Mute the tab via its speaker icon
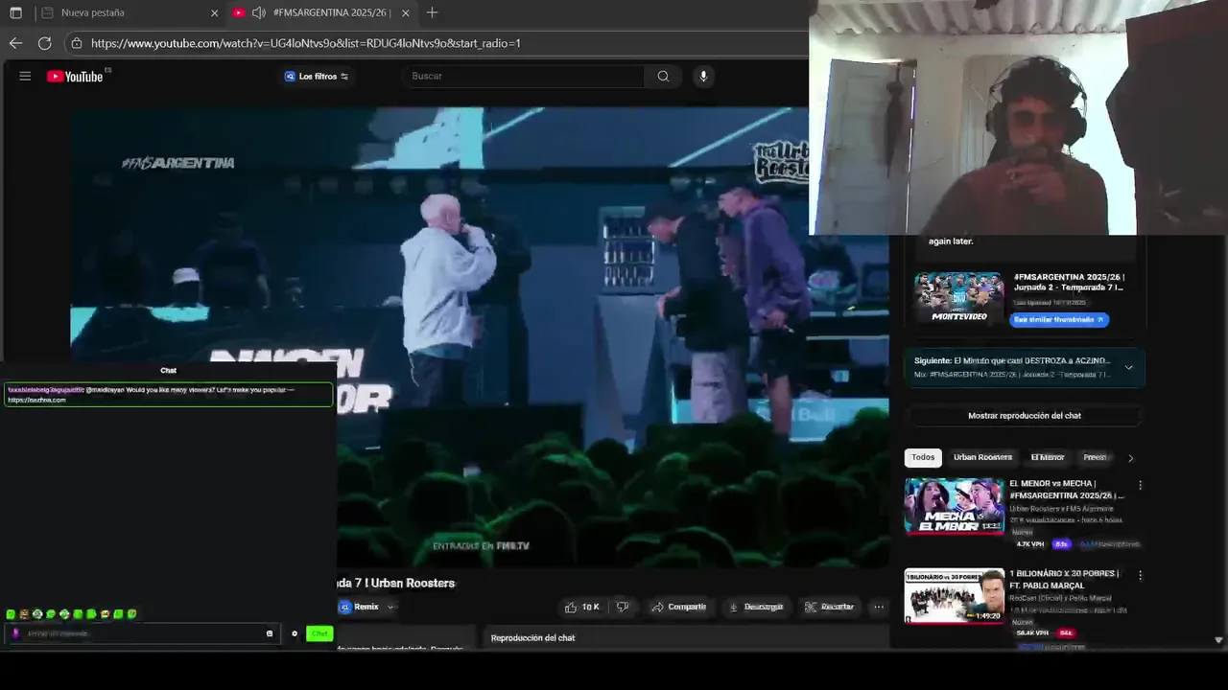1228x690 pixels. tap(259, 12)
